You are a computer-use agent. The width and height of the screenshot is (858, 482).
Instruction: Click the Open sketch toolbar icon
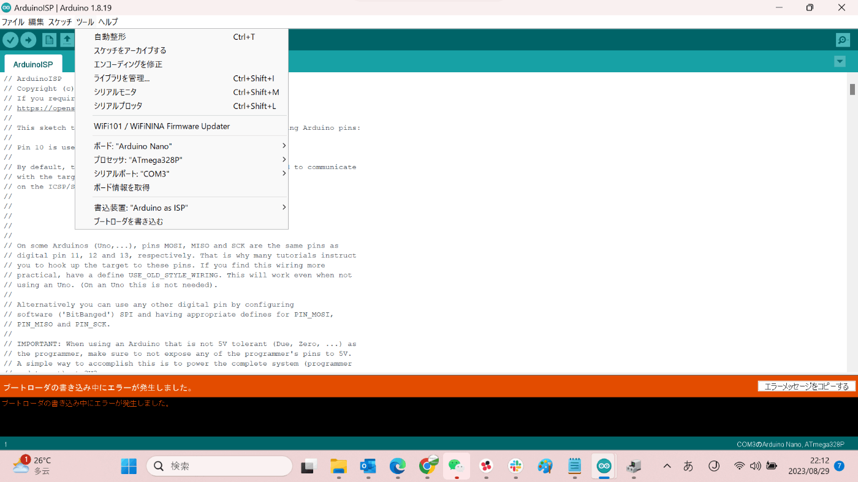pos(67,40)
